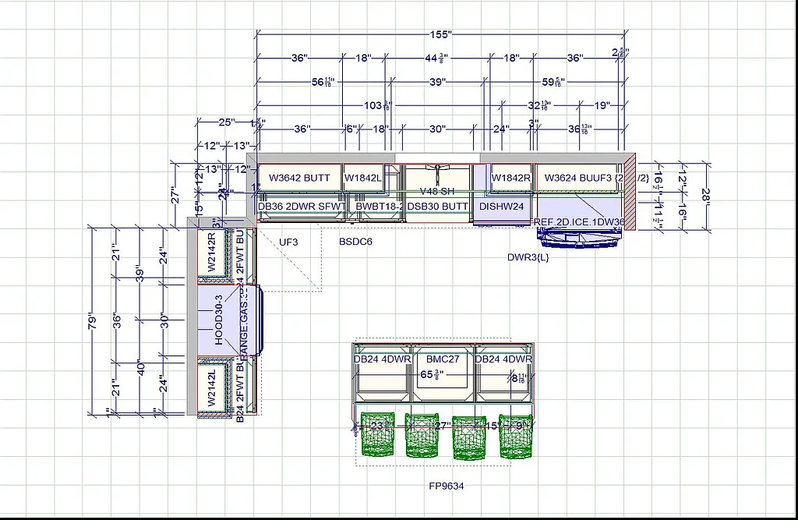Select the HOOD30-3 range hood label
The image size is (798, 520).
(x=219, y=320)
